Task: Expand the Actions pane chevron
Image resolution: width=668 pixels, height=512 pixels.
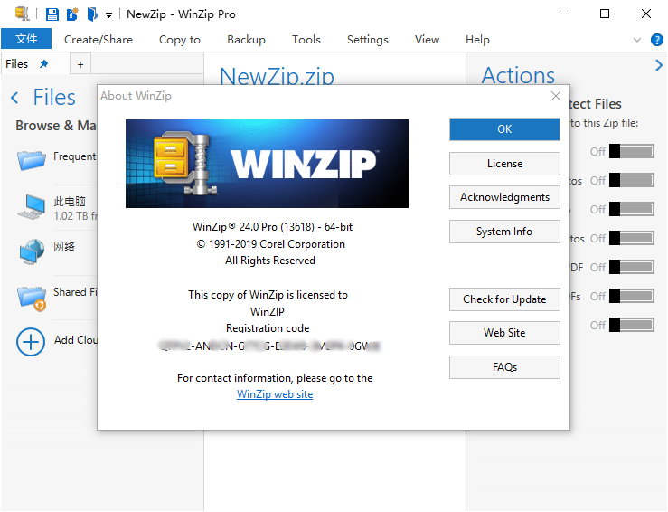Action: click(659, 65)
